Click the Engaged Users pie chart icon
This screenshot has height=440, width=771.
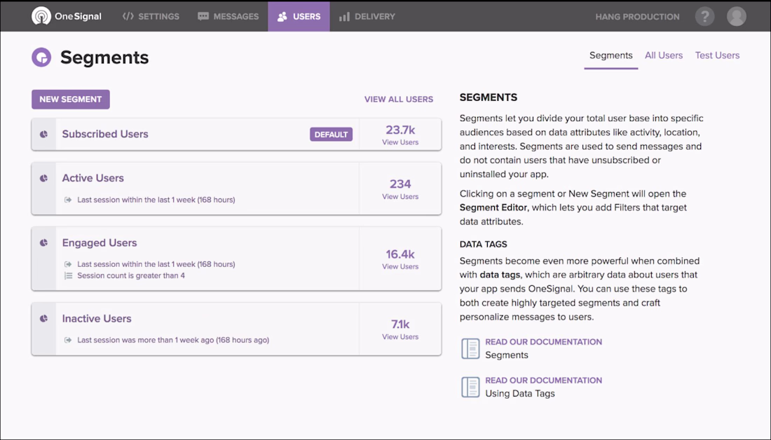pyautogui.click(x=43, y=243)
